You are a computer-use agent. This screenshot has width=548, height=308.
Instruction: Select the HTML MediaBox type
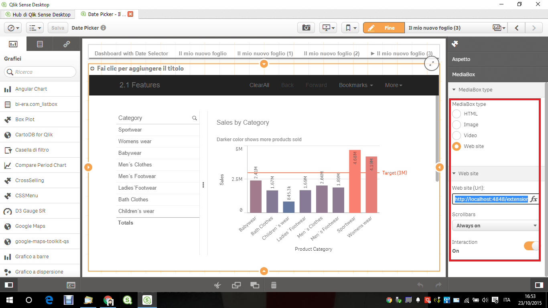pos(457,113)
